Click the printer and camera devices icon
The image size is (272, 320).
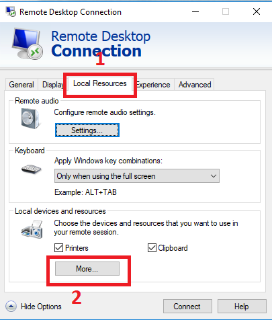click(32, 229)
